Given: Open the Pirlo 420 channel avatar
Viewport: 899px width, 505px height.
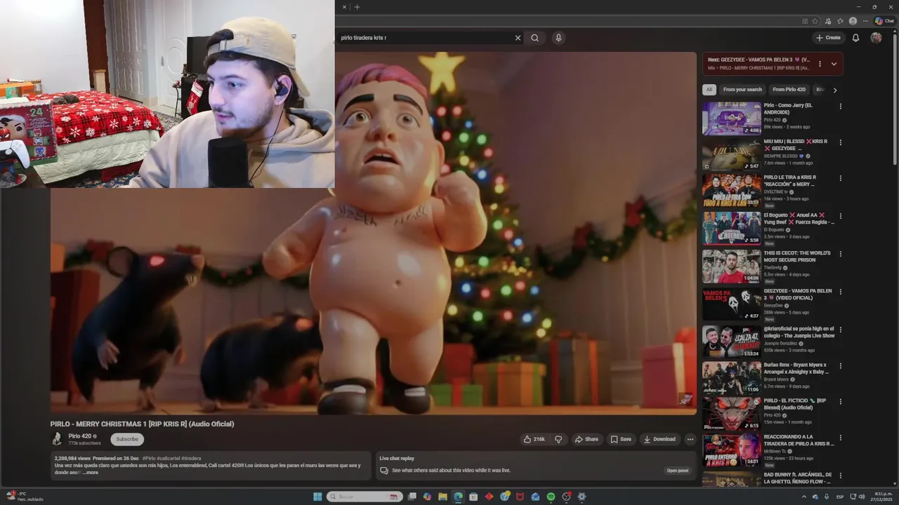Looking at the screenshot, I should [x=57, y=439].
